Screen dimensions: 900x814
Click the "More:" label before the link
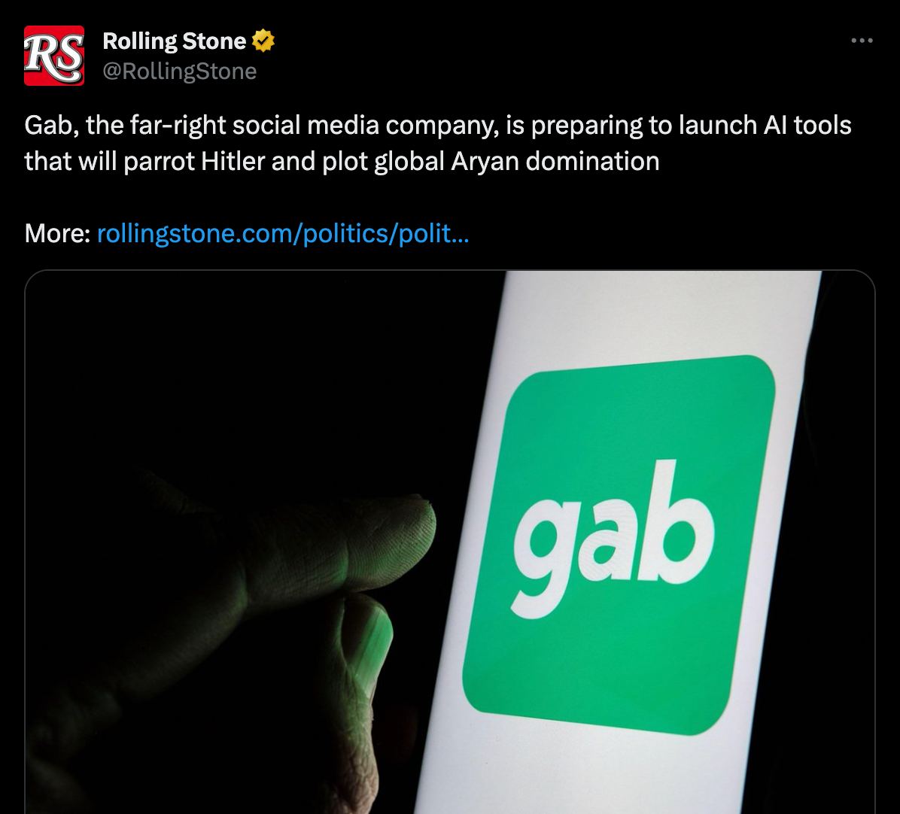point(57,233)
